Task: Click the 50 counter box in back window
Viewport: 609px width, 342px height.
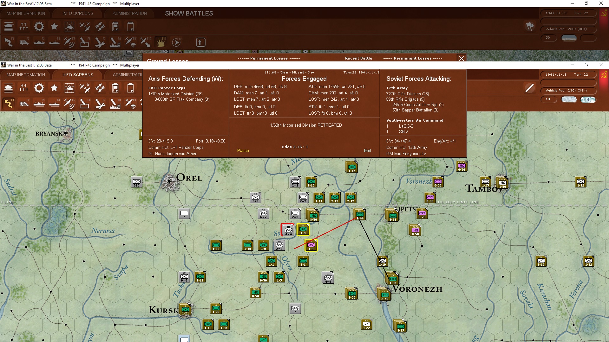Action: coord(549,38)
